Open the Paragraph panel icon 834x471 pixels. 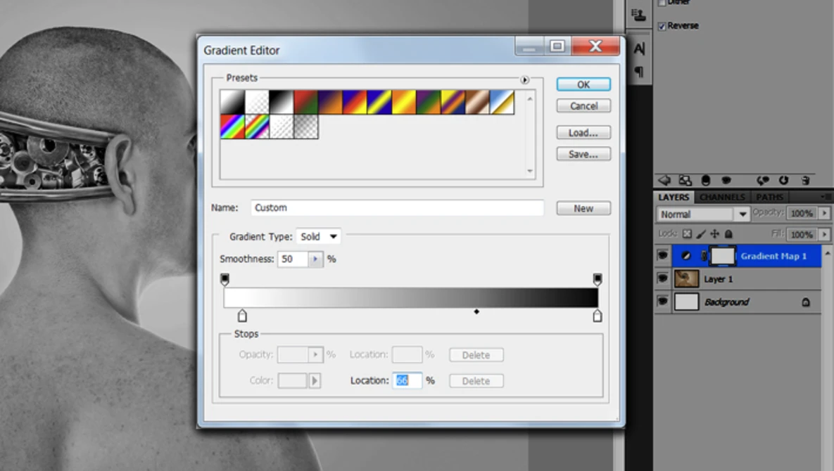pos(639,72)
